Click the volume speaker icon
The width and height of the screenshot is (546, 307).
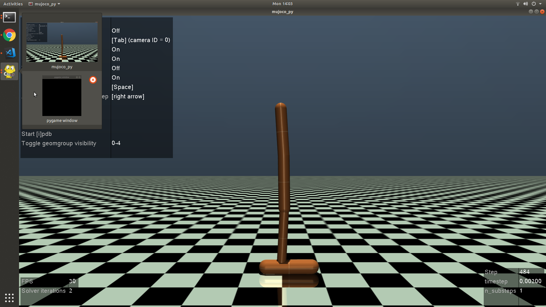click(x=526, y=4)
